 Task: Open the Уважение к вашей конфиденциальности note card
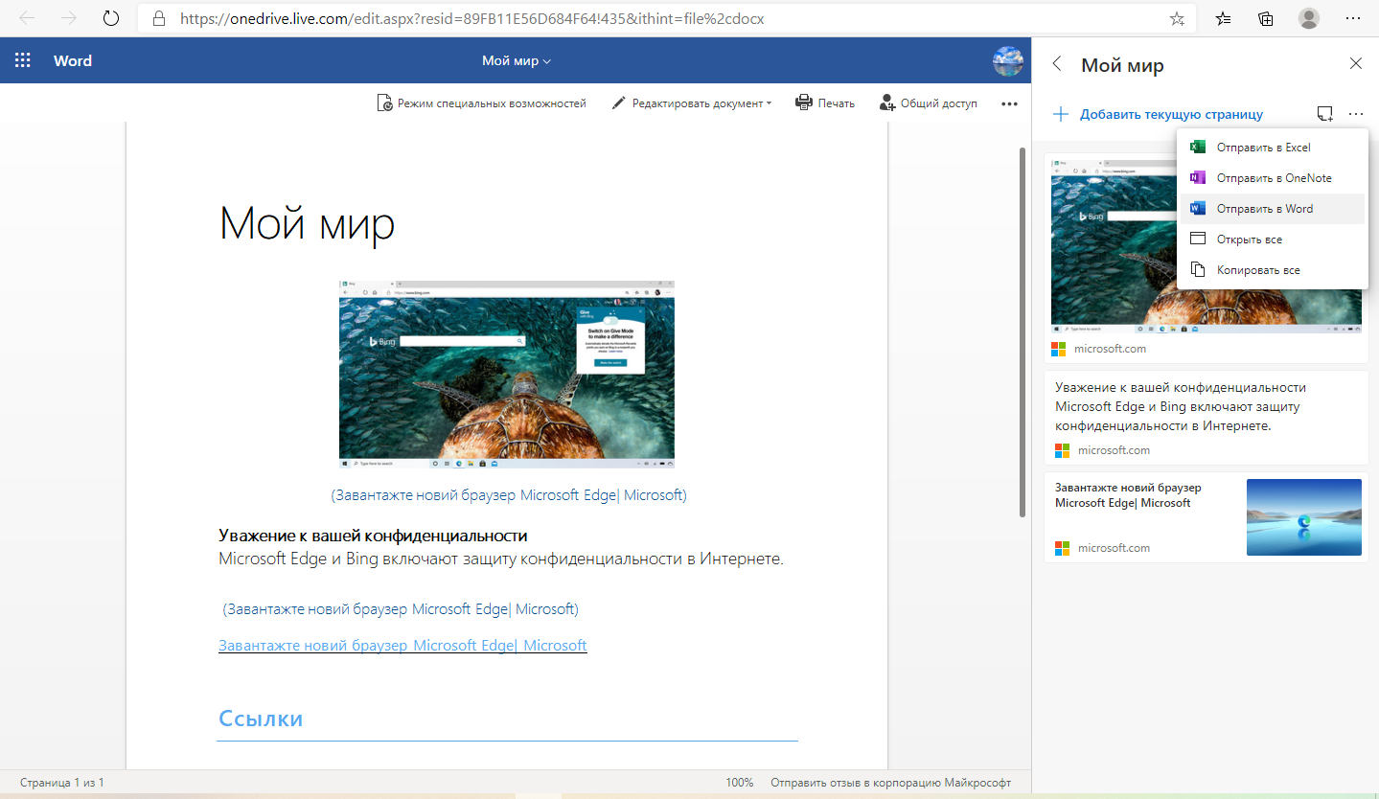coord(1206,418)
